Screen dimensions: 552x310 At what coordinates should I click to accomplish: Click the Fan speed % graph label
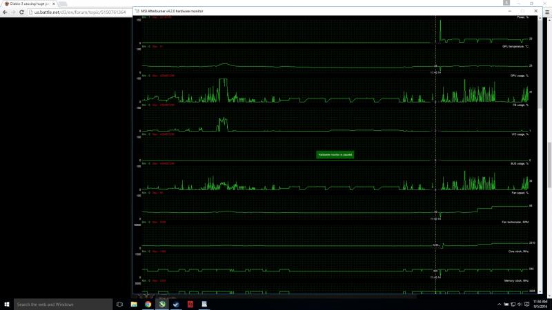(520, 193)
